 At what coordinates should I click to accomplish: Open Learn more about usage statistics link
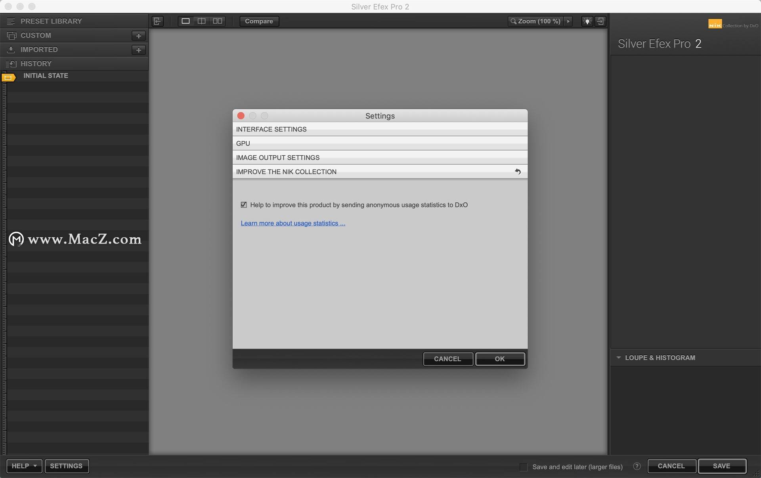click(293, 223)
